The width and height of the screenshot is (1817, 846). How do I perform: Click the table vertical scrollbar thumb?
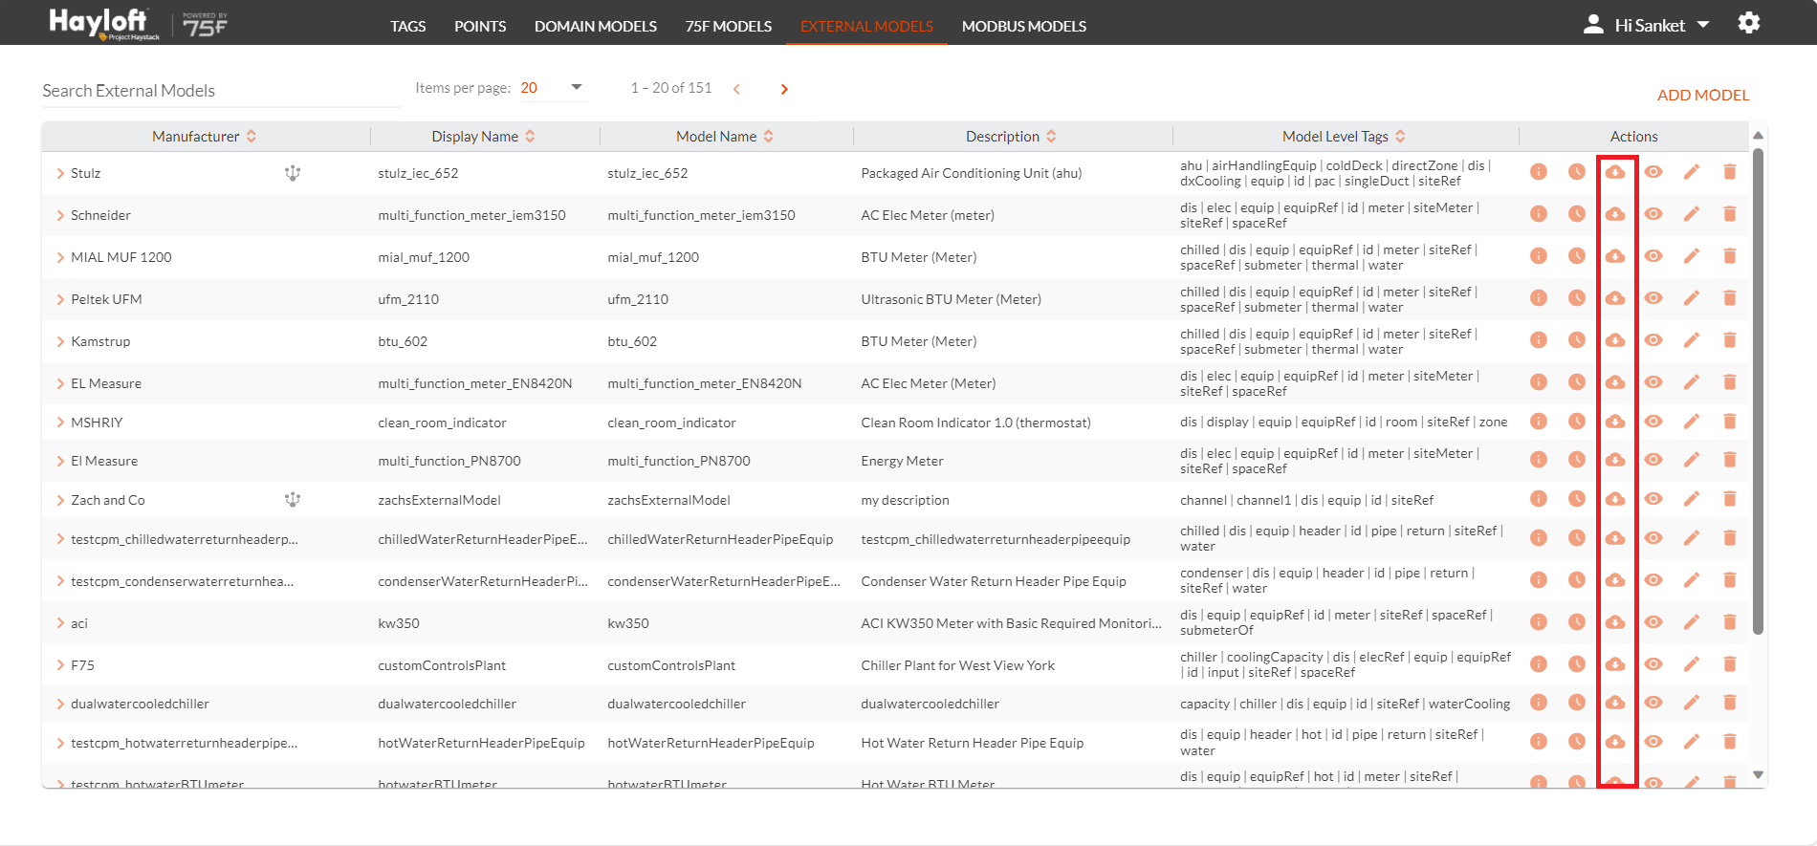(1758, 390)
